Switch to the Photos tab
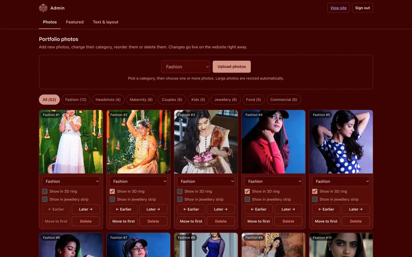The height and width of the screenshot is (257, 412). click(x=50, y=22)
